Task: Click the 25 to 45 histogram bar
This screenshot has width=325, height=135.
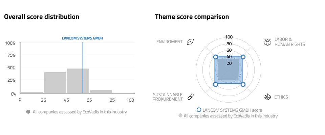Action: (55, 83)
